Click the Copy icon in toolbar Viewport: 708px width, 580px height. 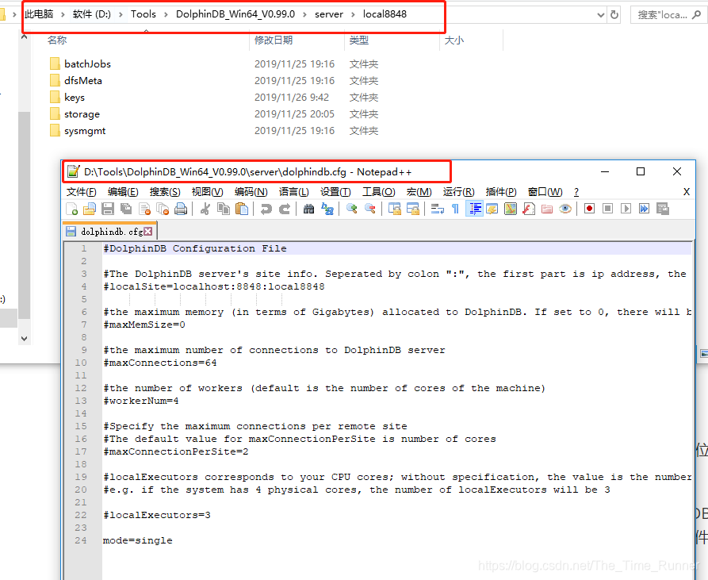click(x=224, y=209)
